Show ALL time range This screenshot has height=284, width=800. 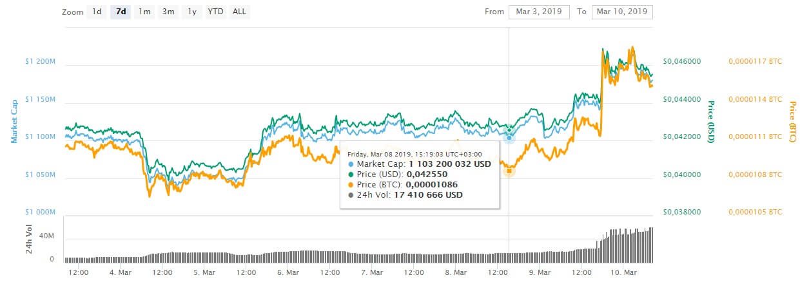click(239, 12)
